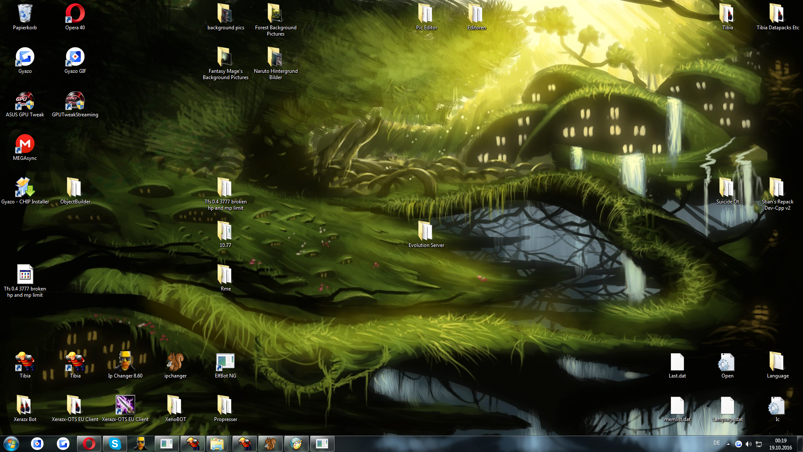Open the Tibia Datapacks Etc folder
The image size is (803, 452).
click(x=778, y=17)
